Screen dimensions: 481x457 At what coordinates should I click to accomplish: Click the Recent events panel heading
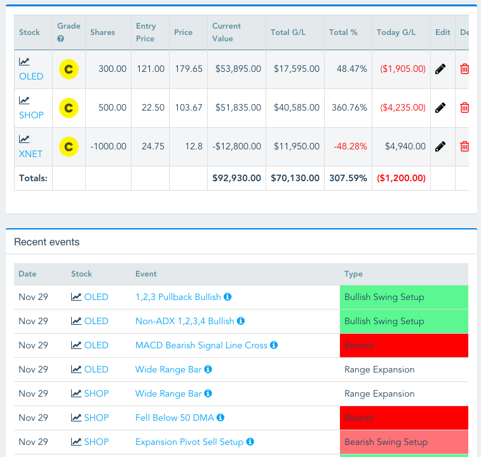[x=46, y=242]
